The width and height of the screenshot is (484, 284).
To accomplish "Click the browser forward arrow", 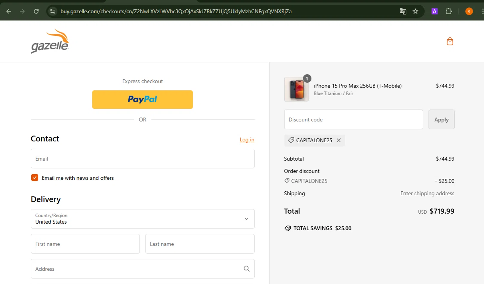I will click(22, 11).
